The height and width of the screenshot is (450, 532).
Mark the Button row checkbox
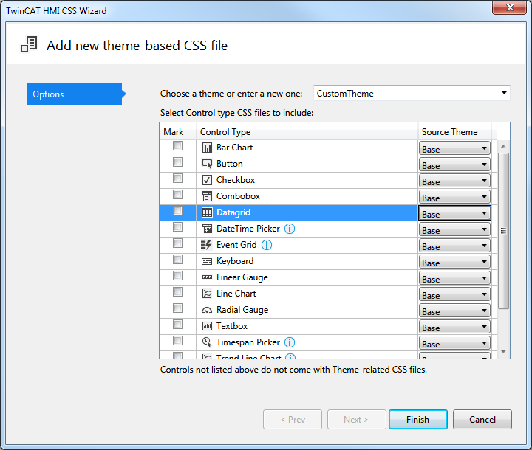click(x=177, y=162)
